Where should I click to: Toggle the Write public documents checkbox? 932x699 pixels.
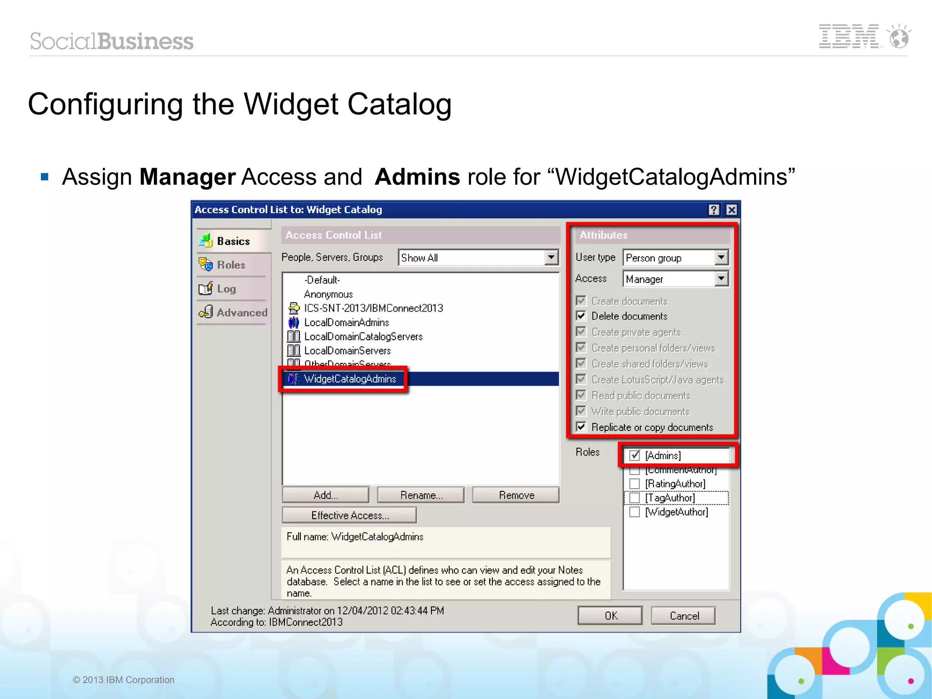tap(581, 411)
